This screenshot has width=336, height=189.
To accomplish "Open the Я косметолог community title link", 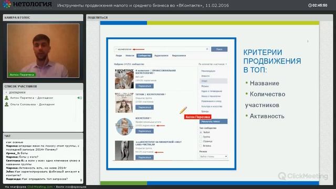I will [x=155, y=72].
